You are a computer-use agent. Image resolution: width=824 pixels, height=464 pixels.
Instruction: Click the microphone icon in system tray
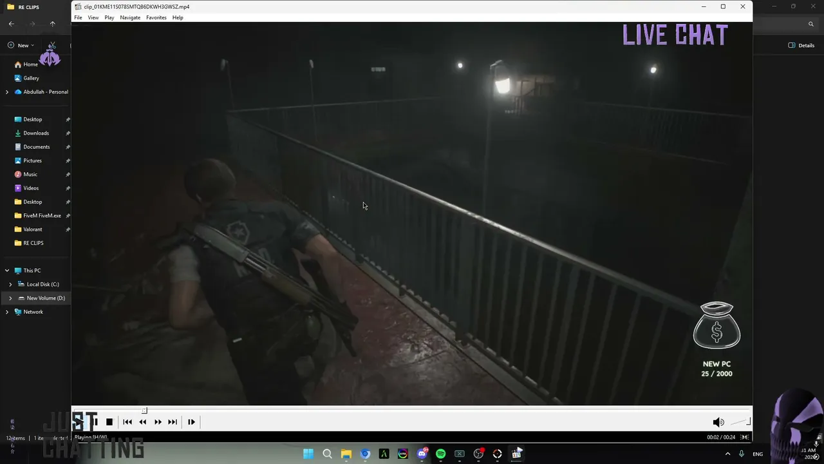coord(742,454)
